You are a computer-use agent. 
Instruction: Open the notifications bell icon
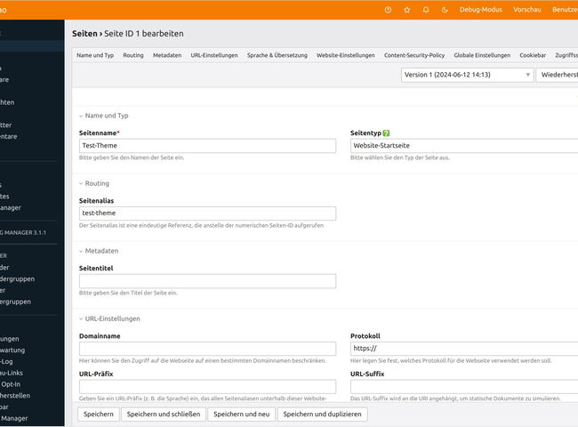pos(426,10)
